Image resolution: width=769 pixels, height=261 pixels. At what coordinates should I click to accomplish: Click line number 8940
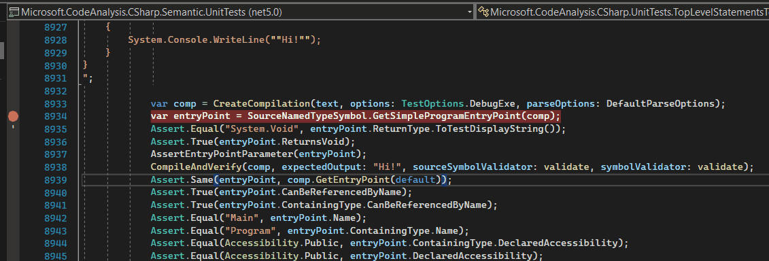click(x=56, y=193)
